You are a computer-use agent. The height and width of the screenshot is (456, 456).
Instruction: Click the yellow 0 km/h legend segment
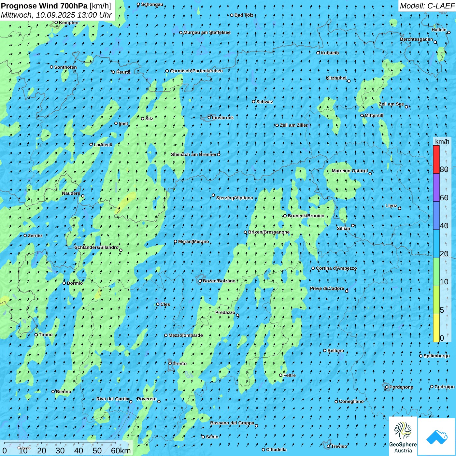click(x=436, y=328)
